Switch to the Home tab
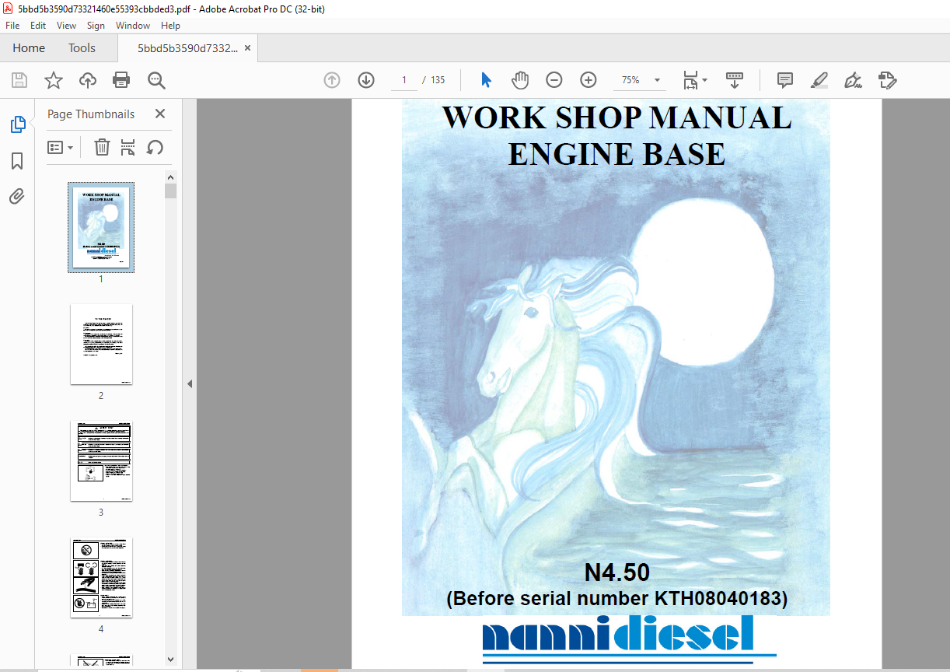950x672 pixels. (x=29, y=48)
